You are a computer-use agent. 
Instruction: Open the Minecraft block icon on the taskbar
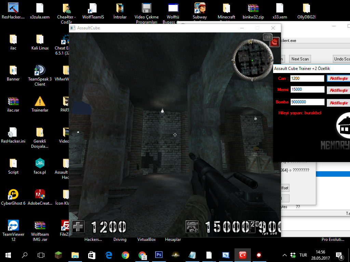click(x=58, y=255)
